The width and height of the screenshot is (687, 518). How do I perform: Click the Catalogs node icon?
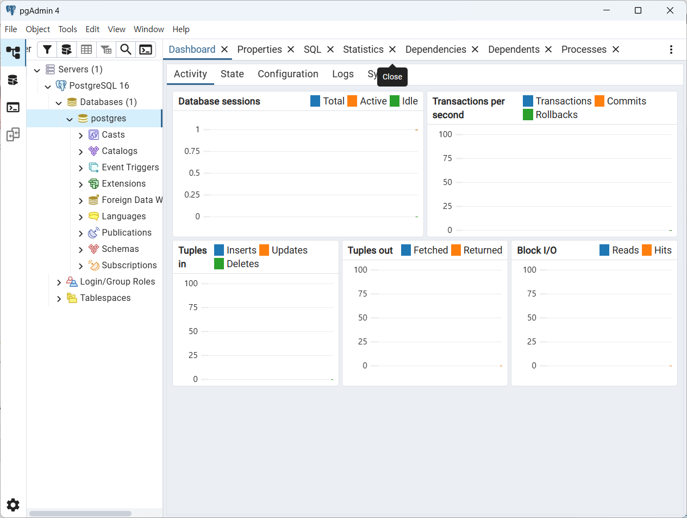[93, 151]
